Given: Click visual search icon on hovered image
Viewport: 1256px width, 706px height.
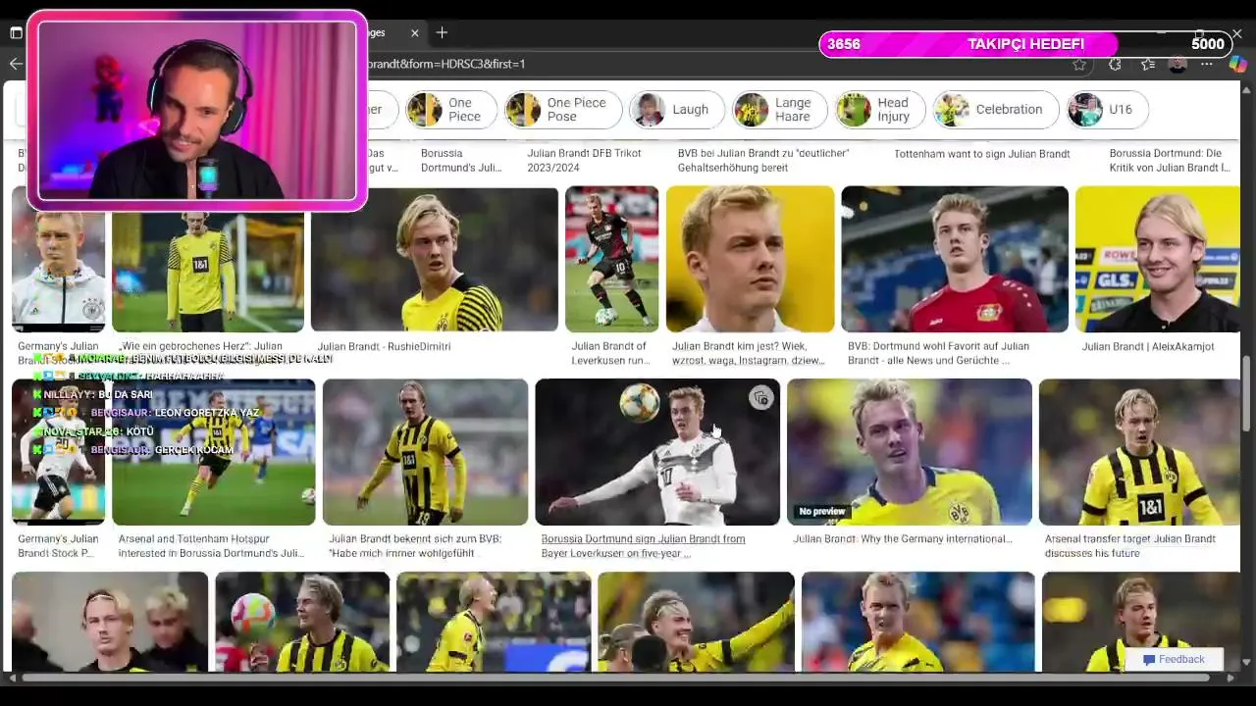Looking at the screenshot, I should pyautogui.click(x=760, y=398).
